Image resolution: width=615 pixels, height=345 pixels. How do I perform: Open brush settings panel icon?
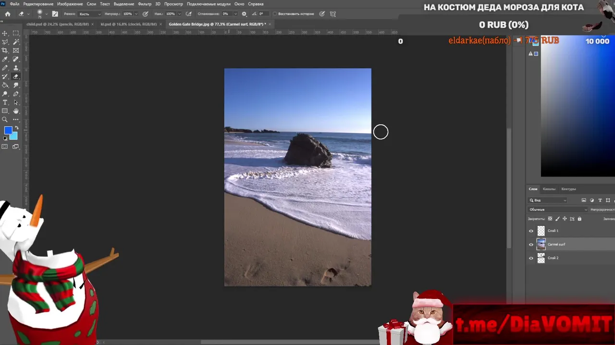[55, 14]
